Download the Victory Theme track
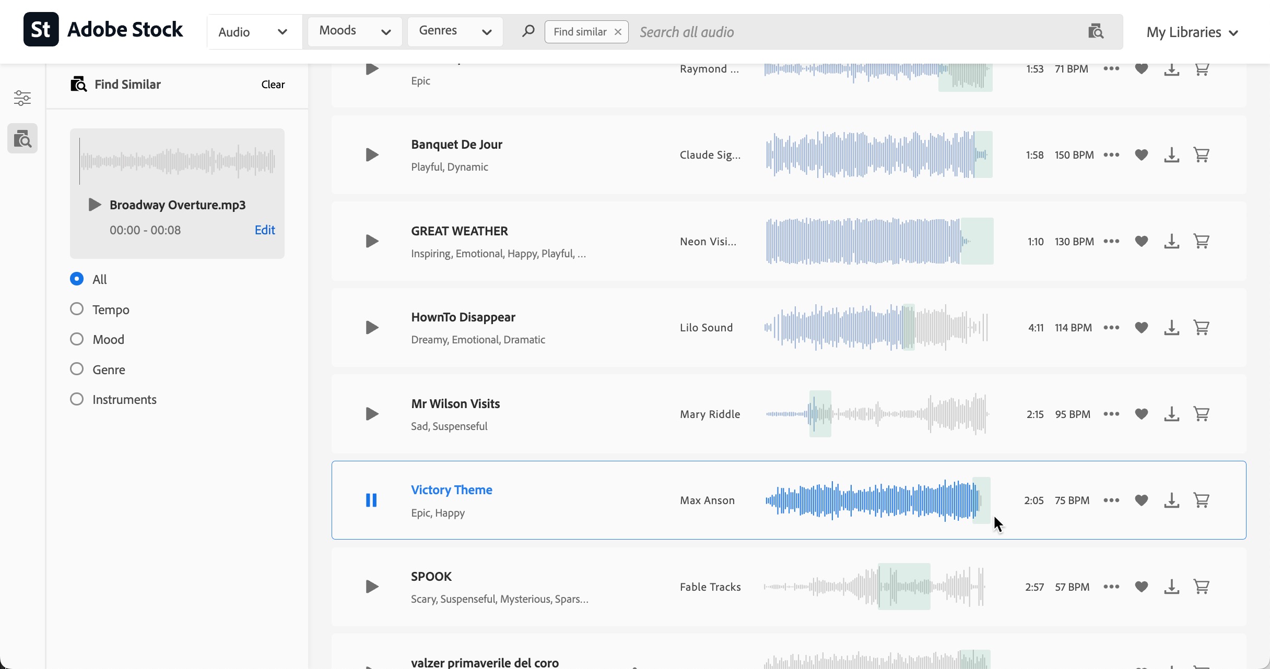This screenshot has width=1270, height=669. pyautogui.click(x=1171, y=500)
